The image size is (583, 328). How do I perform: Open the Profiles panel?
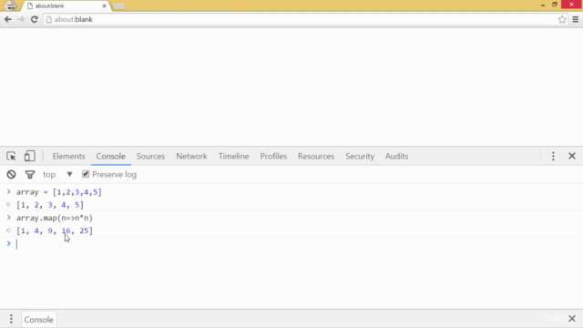pos(273,156)
